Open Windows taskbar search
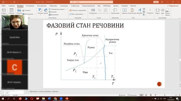This screenshot has width=181, height=101. pyautogui.click(x=8, y=98)
